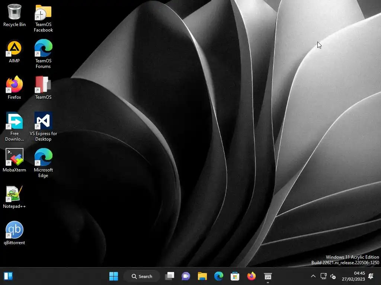Open the Widgets panel in taskbar corner

tap(8, 276)
